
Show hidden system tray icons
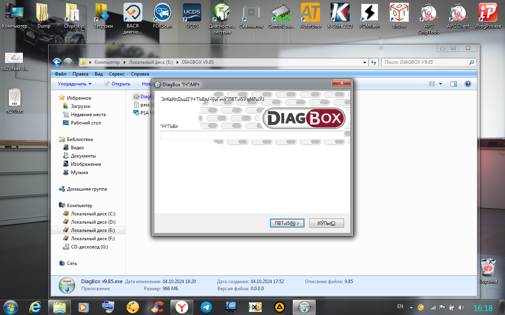(411, 307)
